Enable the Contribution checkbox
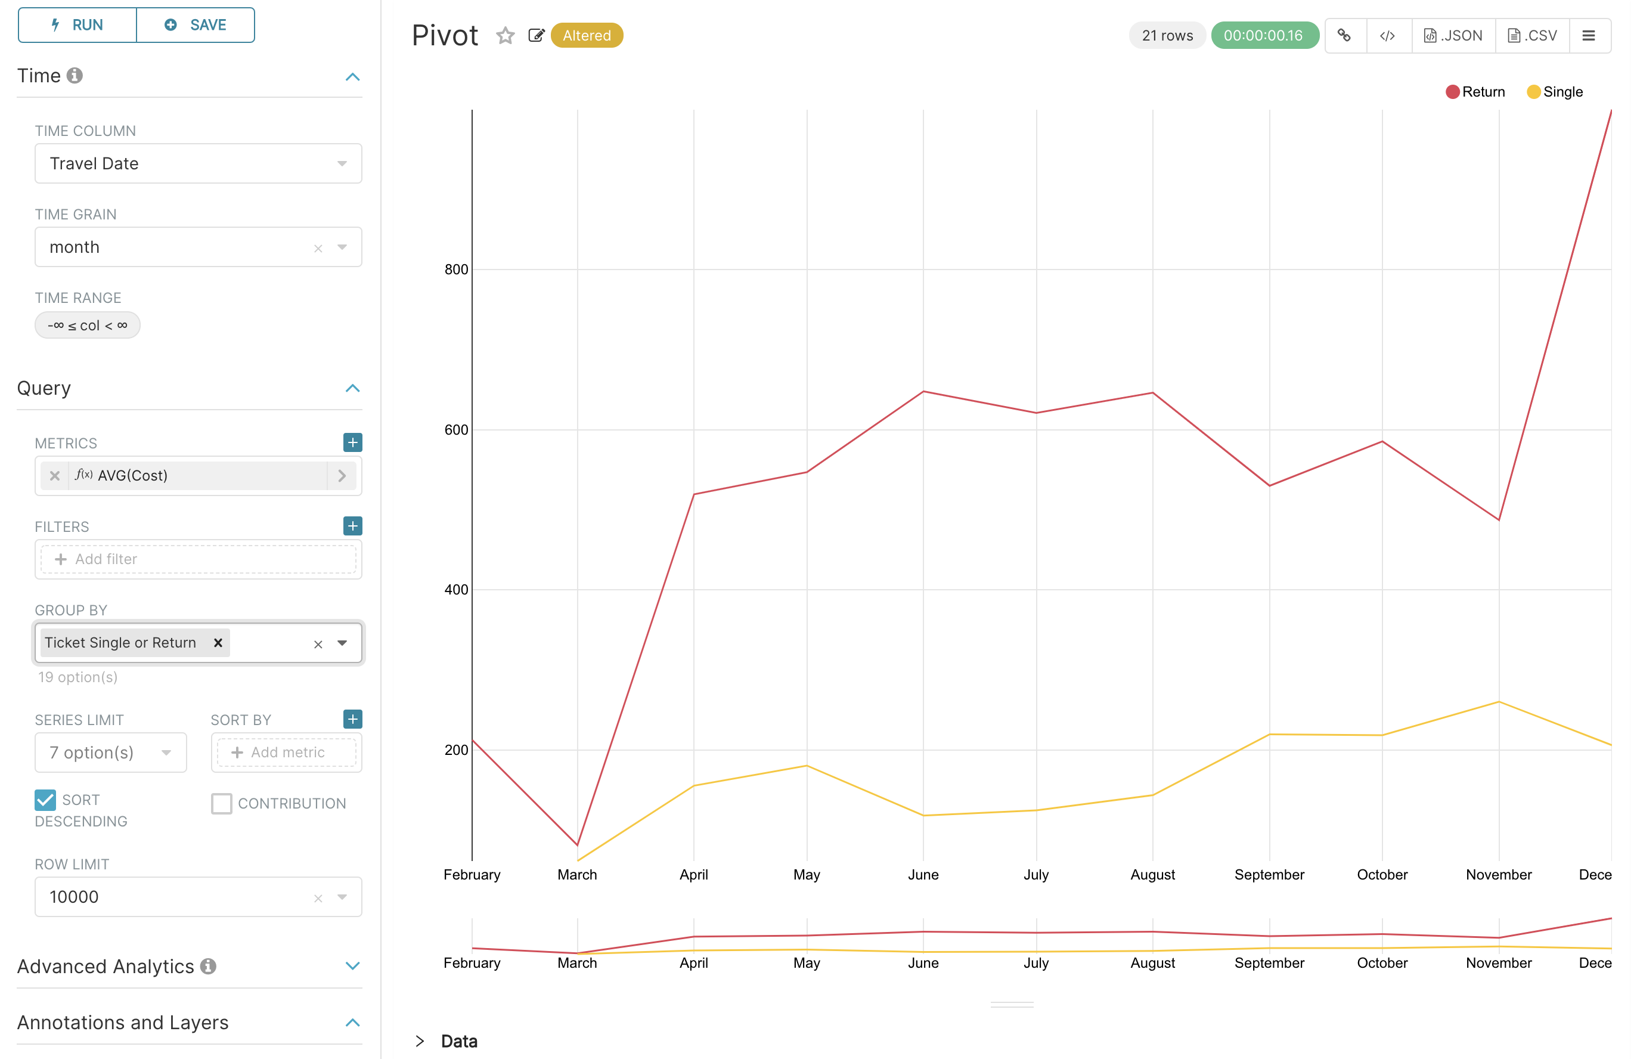 (x=221, y=803)
